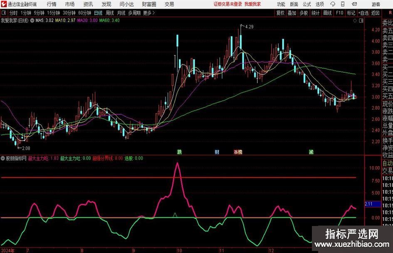Click the 财 marker under the chart
Screen dimensions: 393x253
(217, 152)
